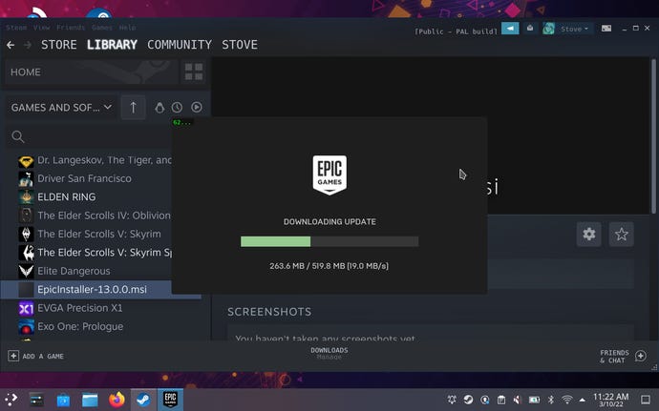Expand the system tray hidden icons arrow
Image resolution: width=659 pixels, height=411 pixels.
click(x=583, y=400)
